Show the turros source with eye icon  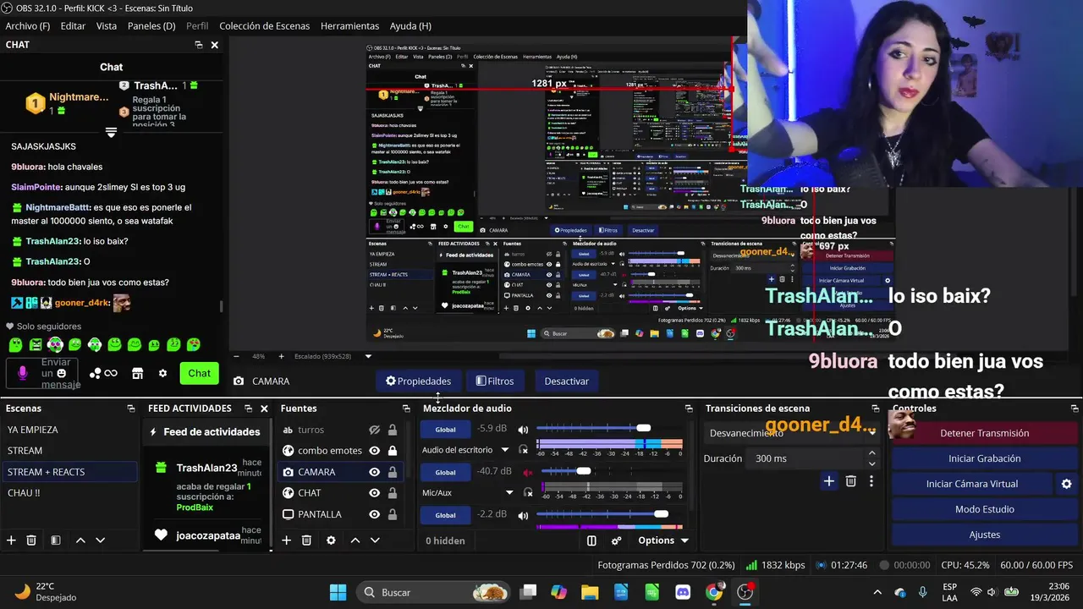[375, 430]
